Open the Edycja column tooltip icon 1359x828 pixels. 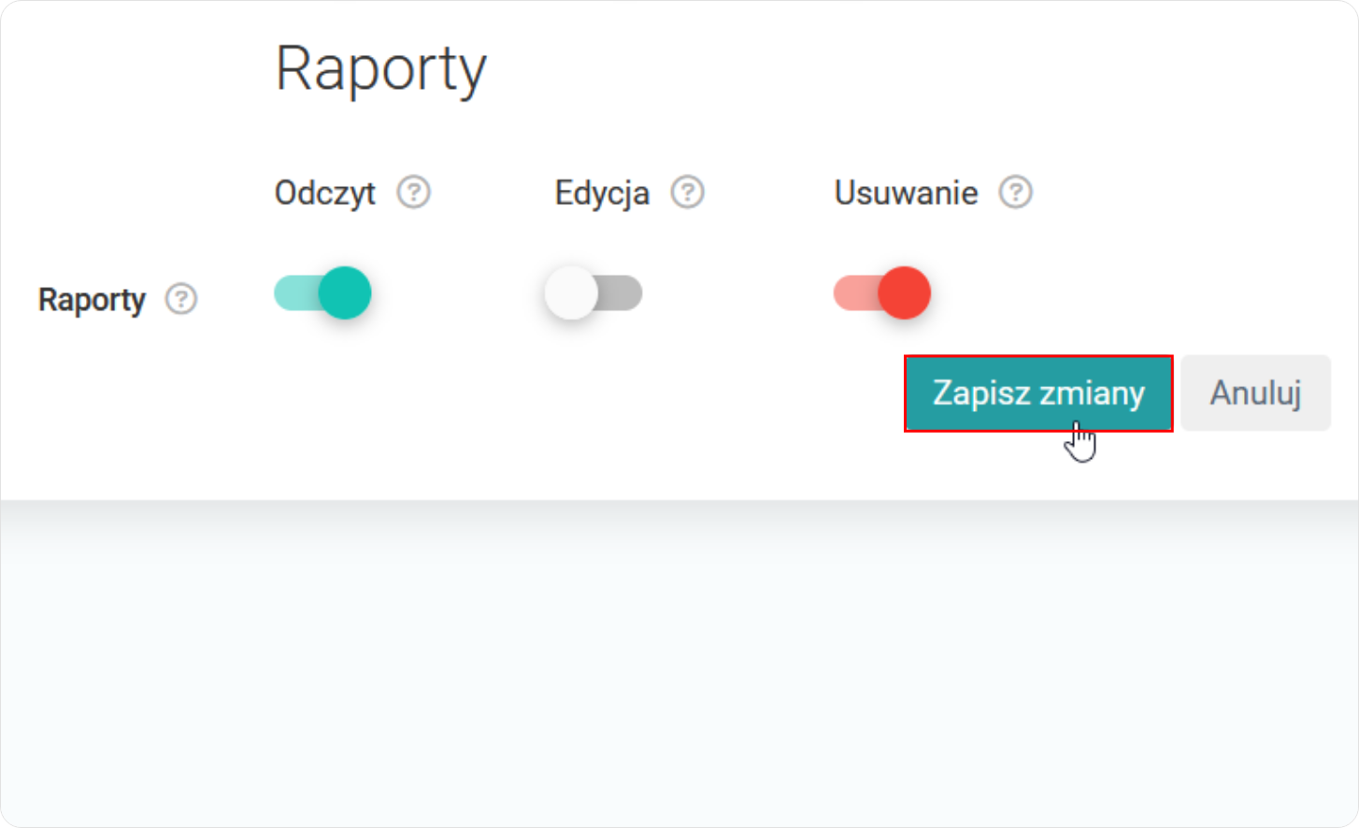(x=688, y=192)
